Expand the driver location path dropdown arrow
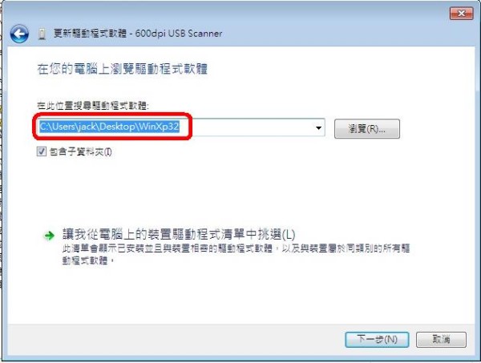The height and width of the screenshot is (363, 481). pyautogui.click(x=319, y=128)
